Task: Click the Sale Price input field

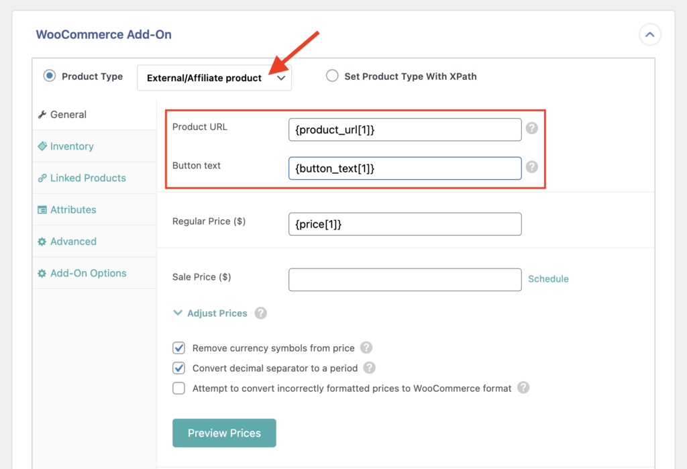Action: (405, 279)
